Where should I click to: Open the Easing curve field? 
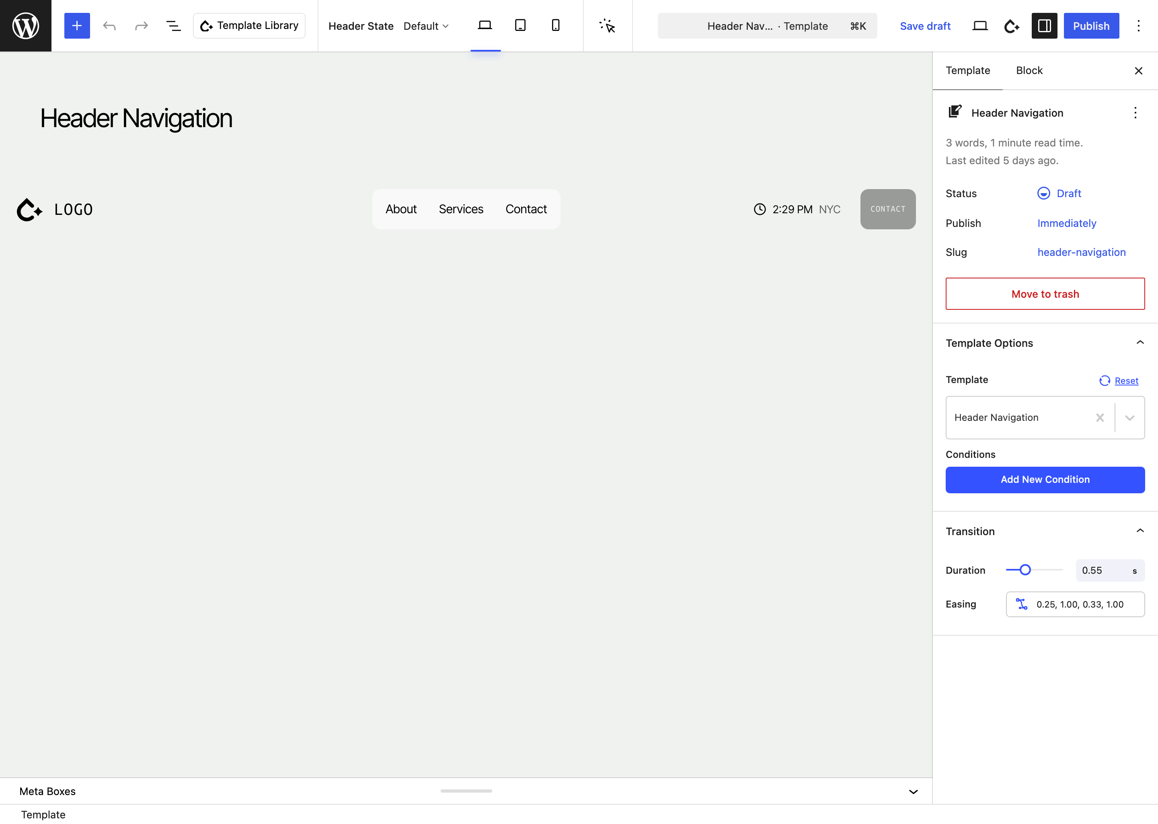point(1075,604)
